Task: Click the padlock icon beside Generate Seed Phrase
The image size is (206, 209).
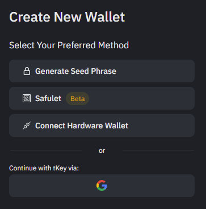Action: coord(27,71)
